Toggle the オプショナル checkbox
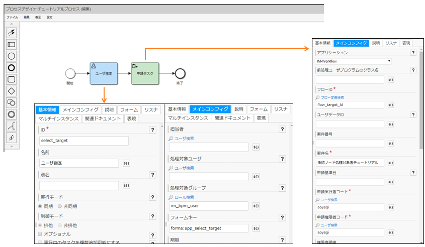425x247 pixels. pos(40,234)
